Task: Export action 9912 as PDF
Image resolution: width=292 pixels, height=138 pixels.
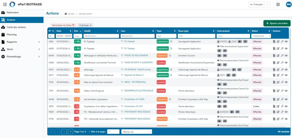Action: [274, 82]
